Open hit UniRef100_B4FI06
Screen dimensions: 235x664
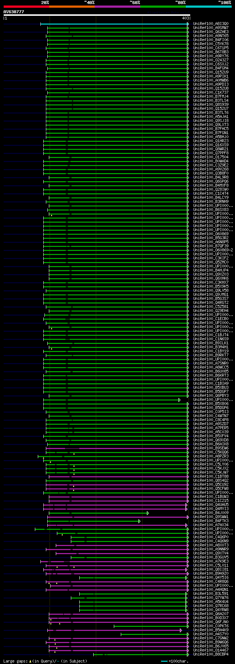click(x=211, y=40)
